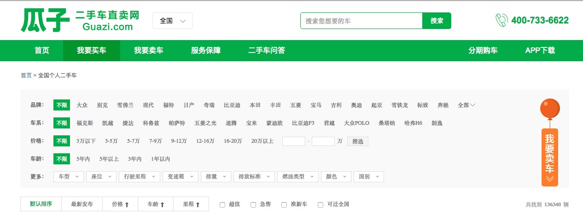
Task: Filter by brand 别克
Action: 102,105
